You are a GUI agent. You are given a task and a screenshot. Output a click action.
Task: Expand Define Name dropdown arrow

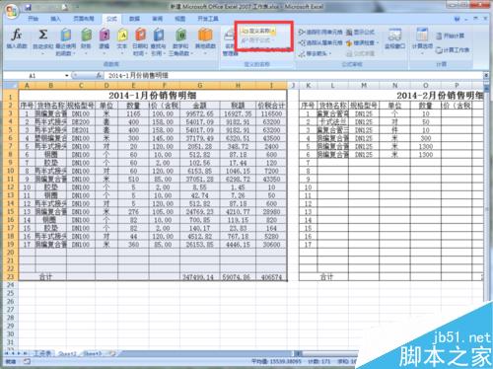[x=273, y=32]
